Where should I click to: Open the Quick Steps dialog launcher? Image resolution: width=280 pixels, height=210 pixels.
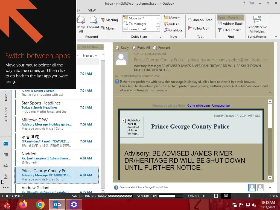(160, 37)
